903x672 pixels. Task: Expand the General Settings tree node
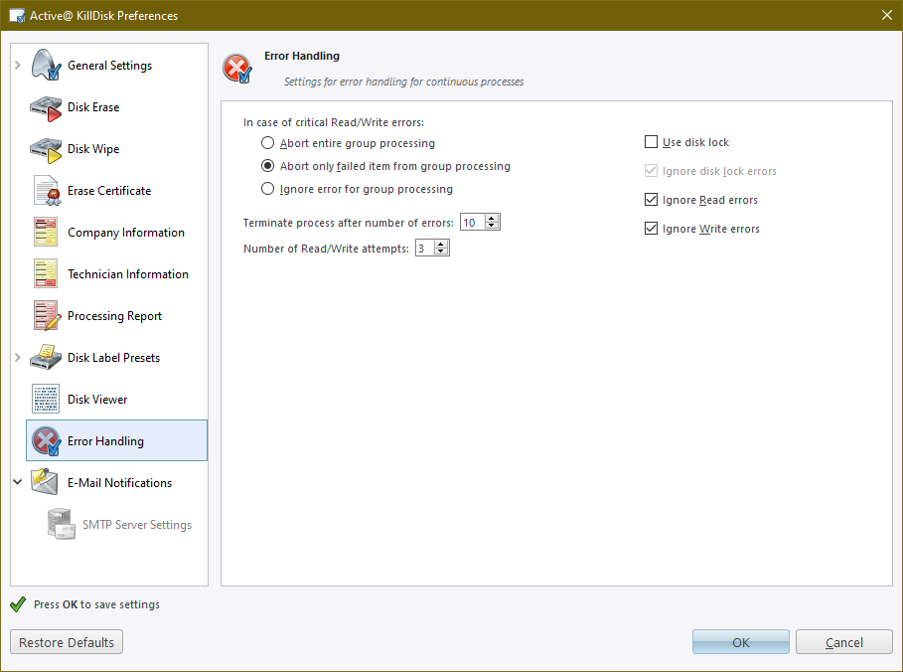pos(18,66)
